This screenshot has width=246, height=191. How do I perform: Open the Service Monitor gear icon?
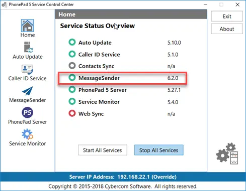[x=27, y=134]
